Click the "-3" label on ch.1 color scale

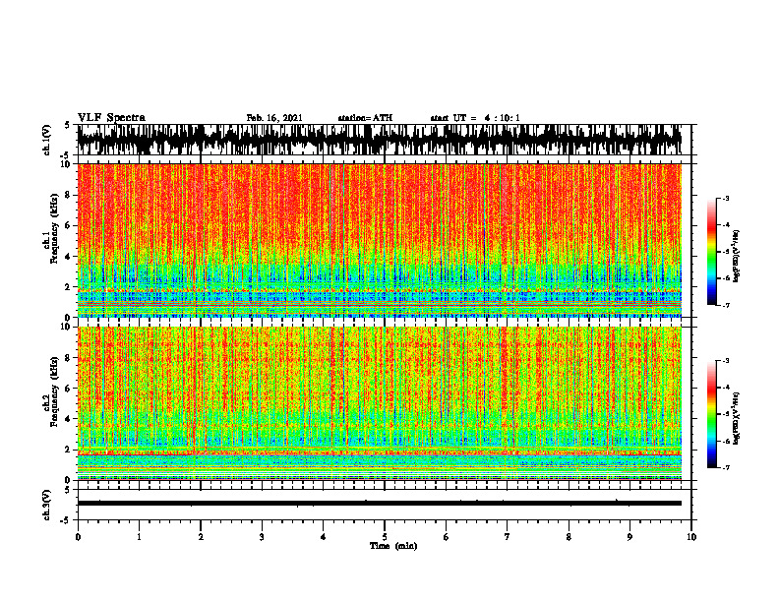(x=725, y=198)
